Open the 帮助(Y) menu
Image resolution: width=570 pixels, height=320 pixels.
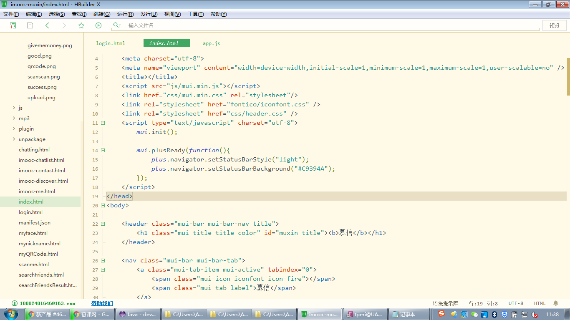click(x=219, y=14)
